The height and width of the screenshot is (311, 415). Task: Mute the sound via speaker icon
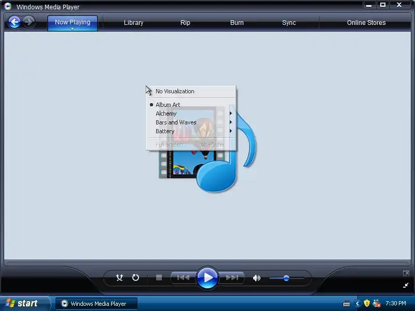[256, 278]
